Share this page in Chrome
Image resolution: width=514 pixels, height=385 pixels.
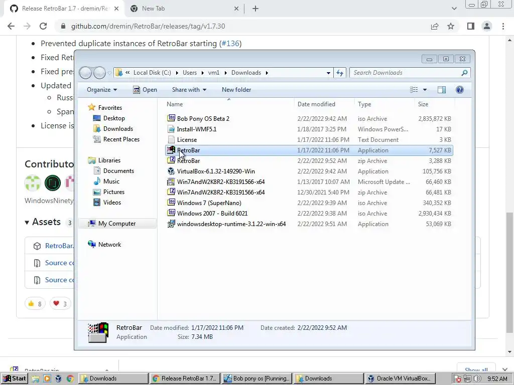(x=435, y=26)
